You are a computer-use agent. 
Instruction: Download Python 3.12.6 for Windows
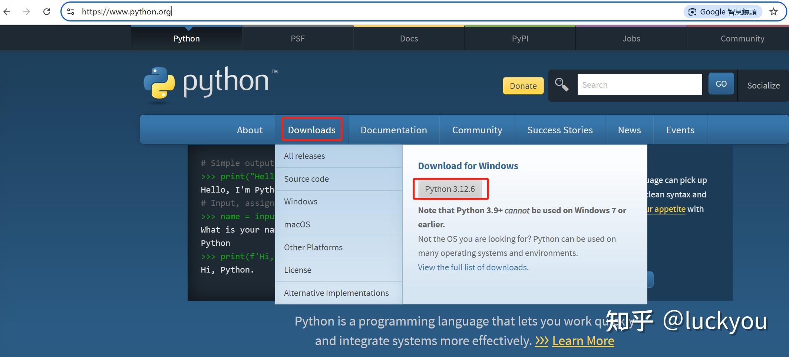tap(450, 189)
